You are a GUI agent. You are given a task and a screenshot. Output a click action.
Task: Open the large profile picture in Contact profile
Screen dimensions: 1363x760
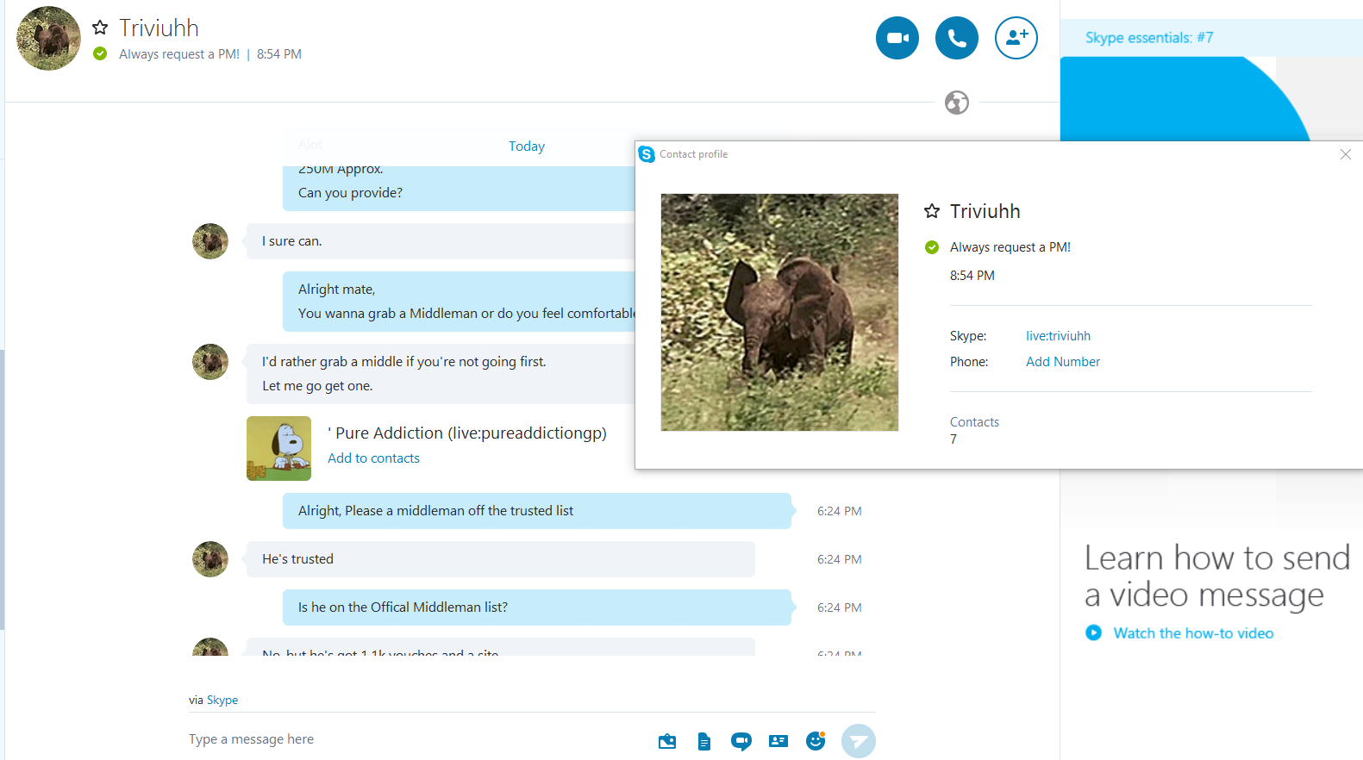(779, 312)
